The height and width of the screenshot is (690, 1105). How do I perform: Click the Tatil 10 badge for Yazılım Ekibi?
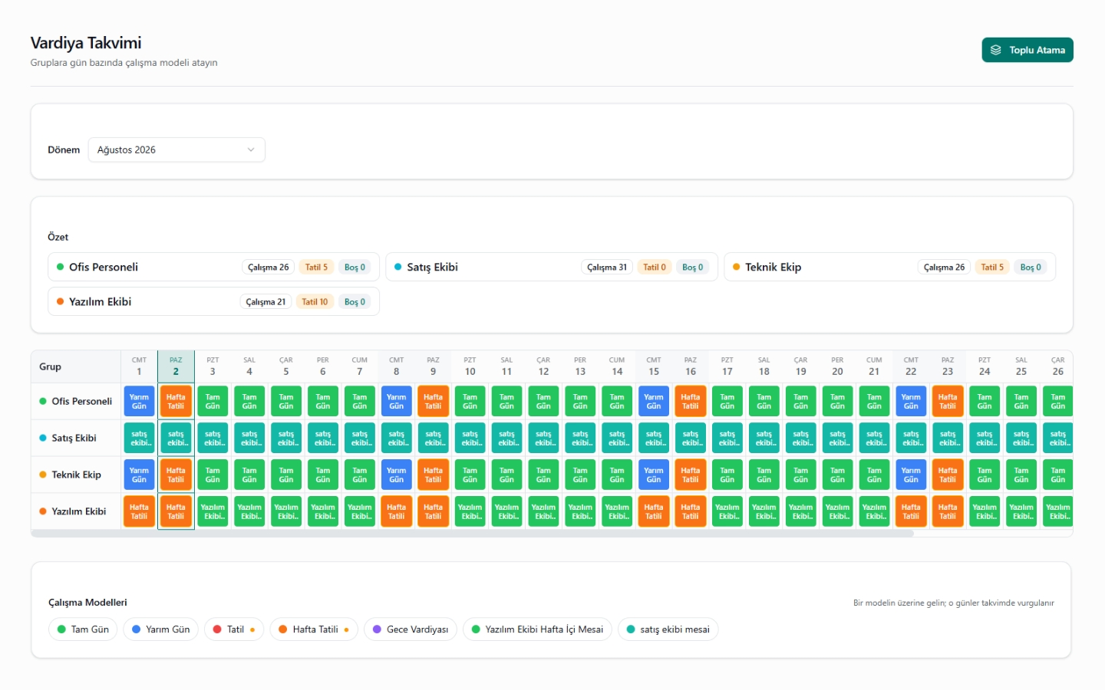pos(315,301)
